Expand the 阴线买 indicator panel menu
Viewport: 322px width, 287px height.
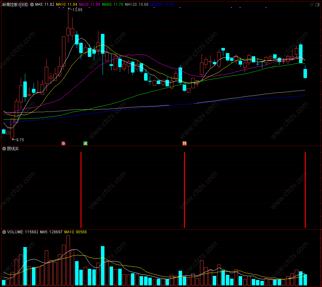(4, 149)
